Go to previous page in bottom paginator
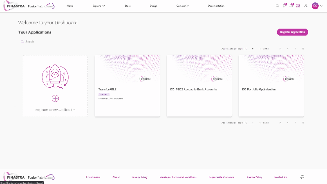 pos(288,123)
